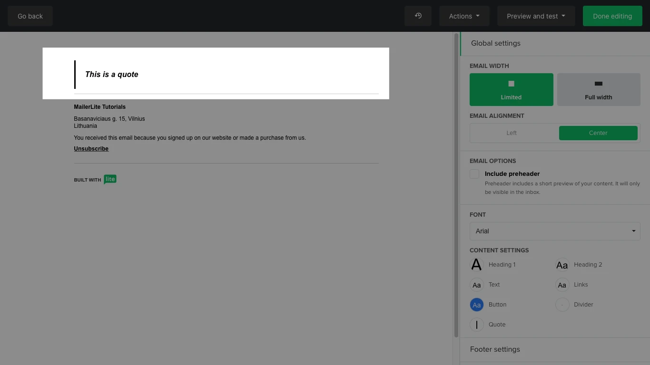The height and width of the screenshot is (365, 650).
Task: Select Limited email width option
Action: (511, 89)
